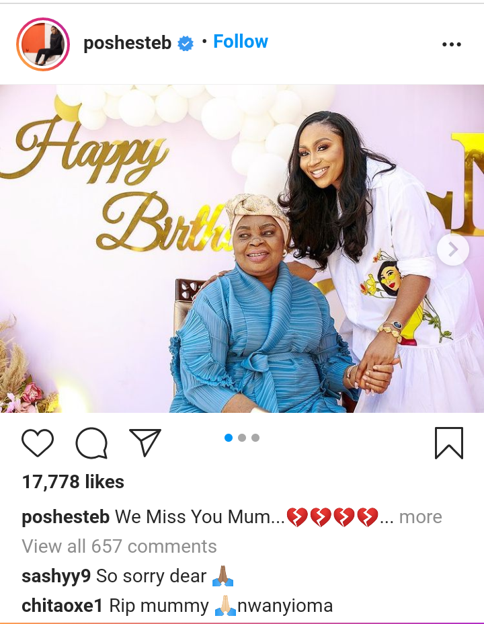
Task: Open sashyy9 commenter profile
Action: click(x=56, y=576)
